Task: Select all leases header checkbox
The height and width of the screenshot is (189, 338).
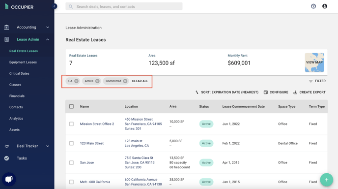Action: click(71, 106)
